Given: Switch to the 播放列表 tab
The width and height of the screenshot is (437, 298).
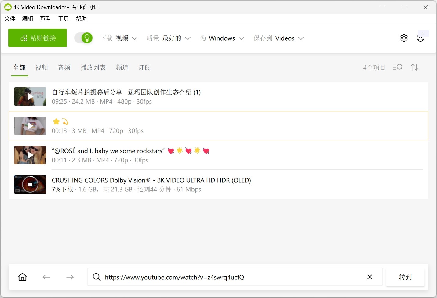Looking at the screenshot, I should click(x=93, y=67).
